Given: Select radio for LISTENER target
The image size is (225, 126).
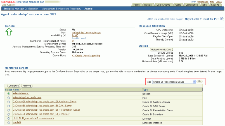Looking at the screenshot, I should (9, 118).
